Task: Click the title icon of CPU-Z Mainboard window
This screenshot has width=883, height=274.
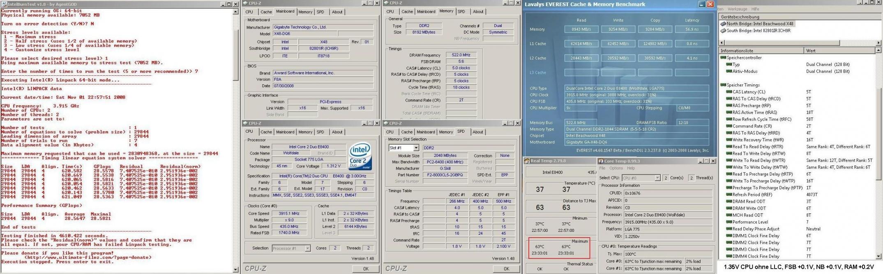Action: (x=245, y=3)
